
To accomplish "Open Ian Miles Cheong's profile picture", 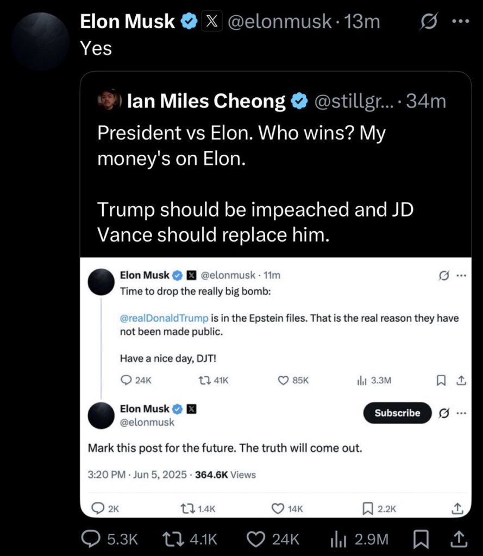I will click(109, 100).
